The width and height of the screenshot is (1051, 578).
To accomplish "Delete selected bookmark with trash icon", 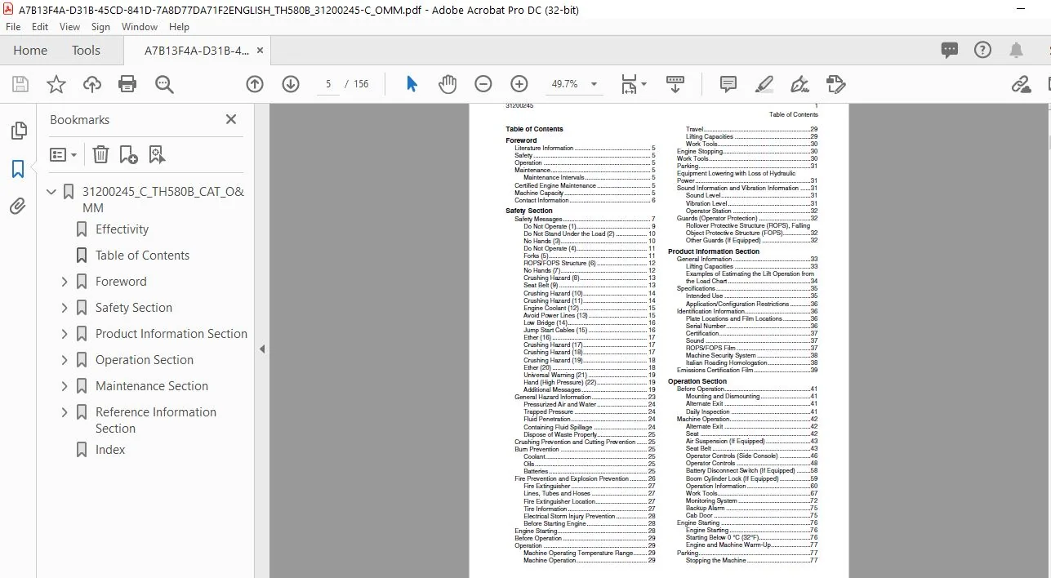I will click(100, 154).
